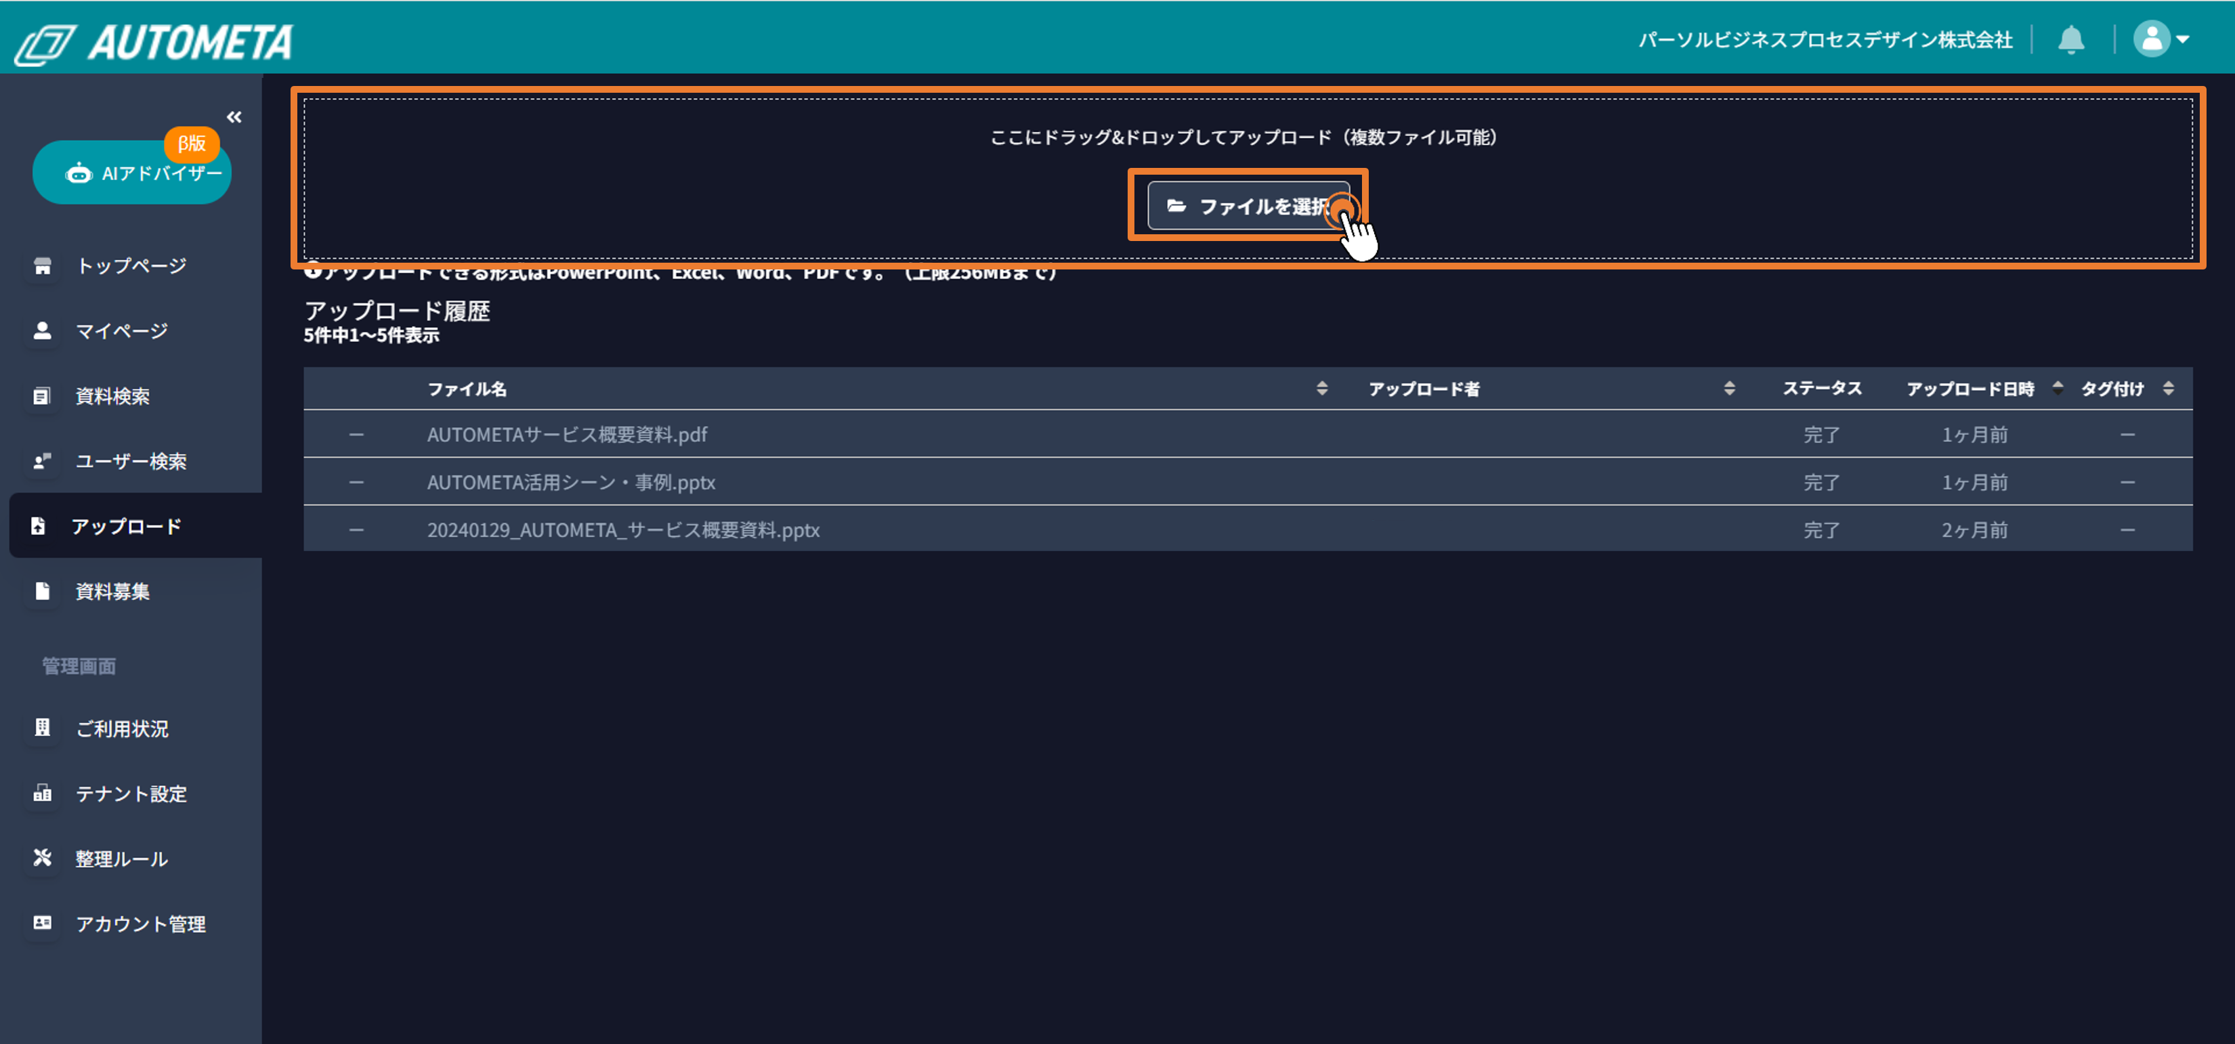The height and width of the screenshot is (1044, 2235).
Task: Click 2ヶ月前 upload date
Action: 1974,530
